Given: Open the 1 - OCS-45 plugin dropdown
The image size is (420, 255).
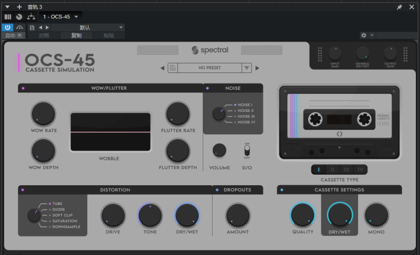Looking at the screenshot, I should [60, 17].
